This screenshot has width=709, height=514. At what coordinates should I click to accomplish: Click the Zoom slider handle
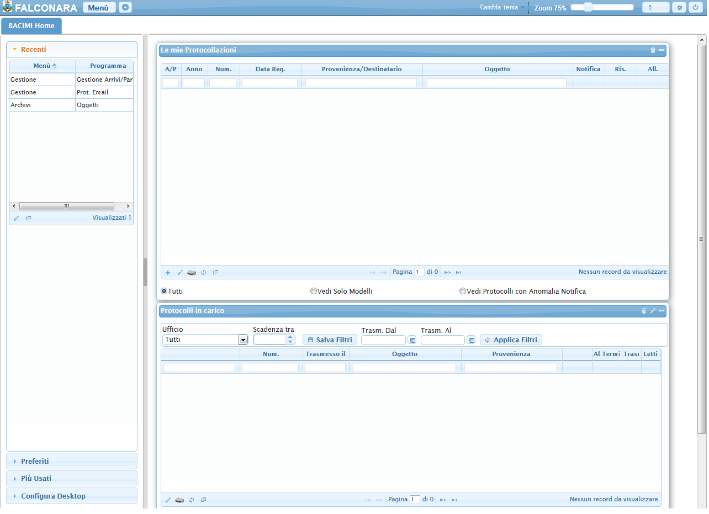[x=588, y=7]
